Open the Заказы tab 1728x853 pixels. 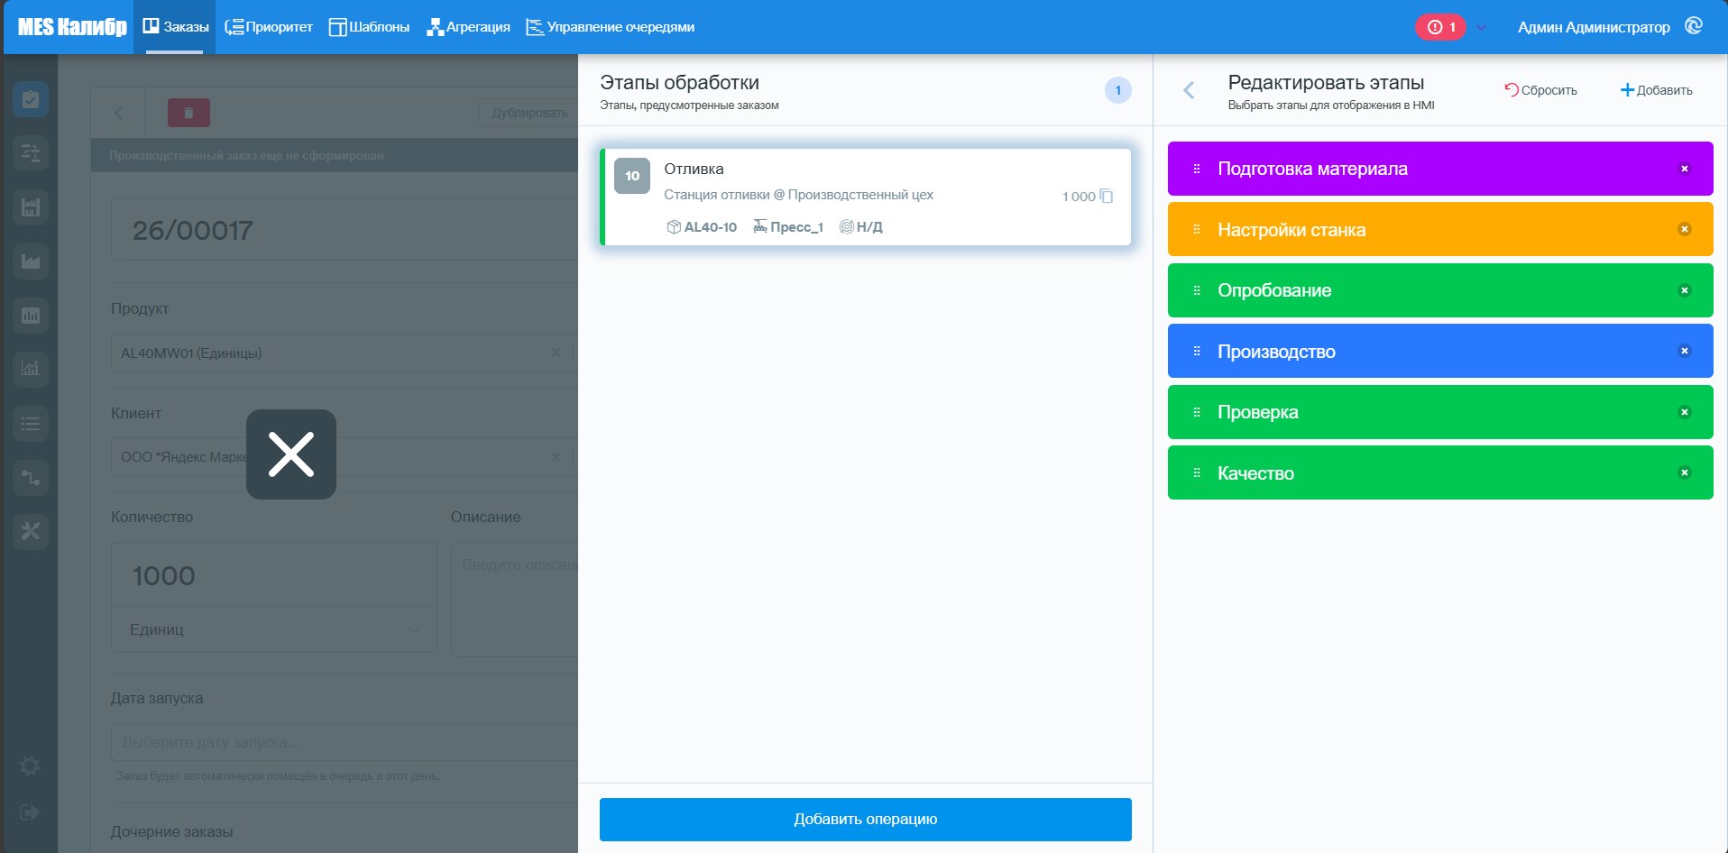pos(176,27)
